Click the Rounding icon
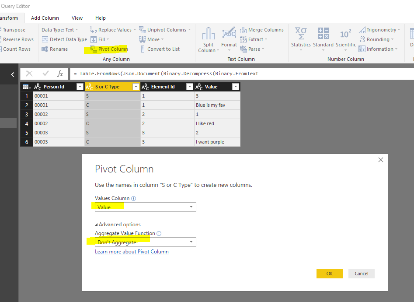 (362, 39)
